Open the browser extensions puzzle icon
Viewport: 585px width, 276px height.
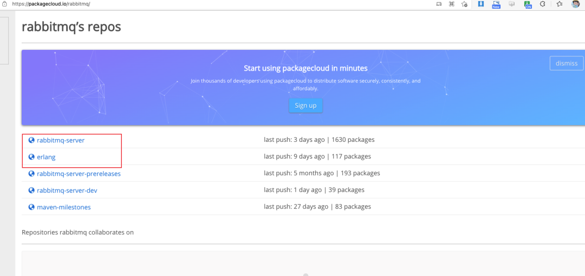(x=542, y=4)
